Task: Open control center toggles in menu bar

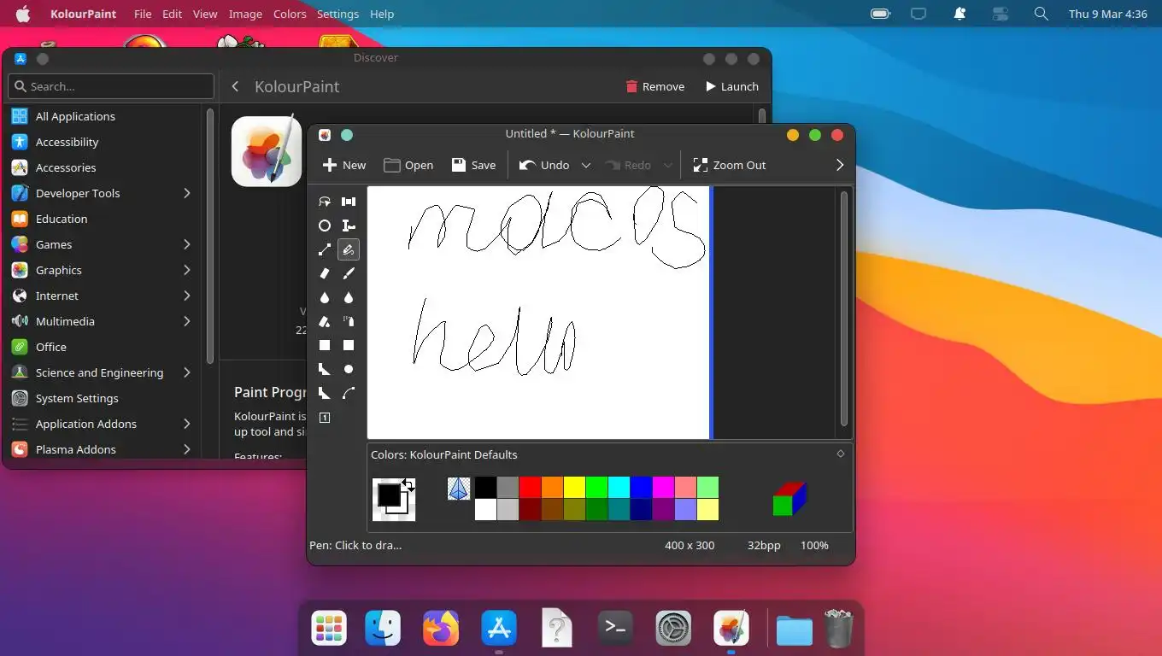Action: tap(1001, 14)
